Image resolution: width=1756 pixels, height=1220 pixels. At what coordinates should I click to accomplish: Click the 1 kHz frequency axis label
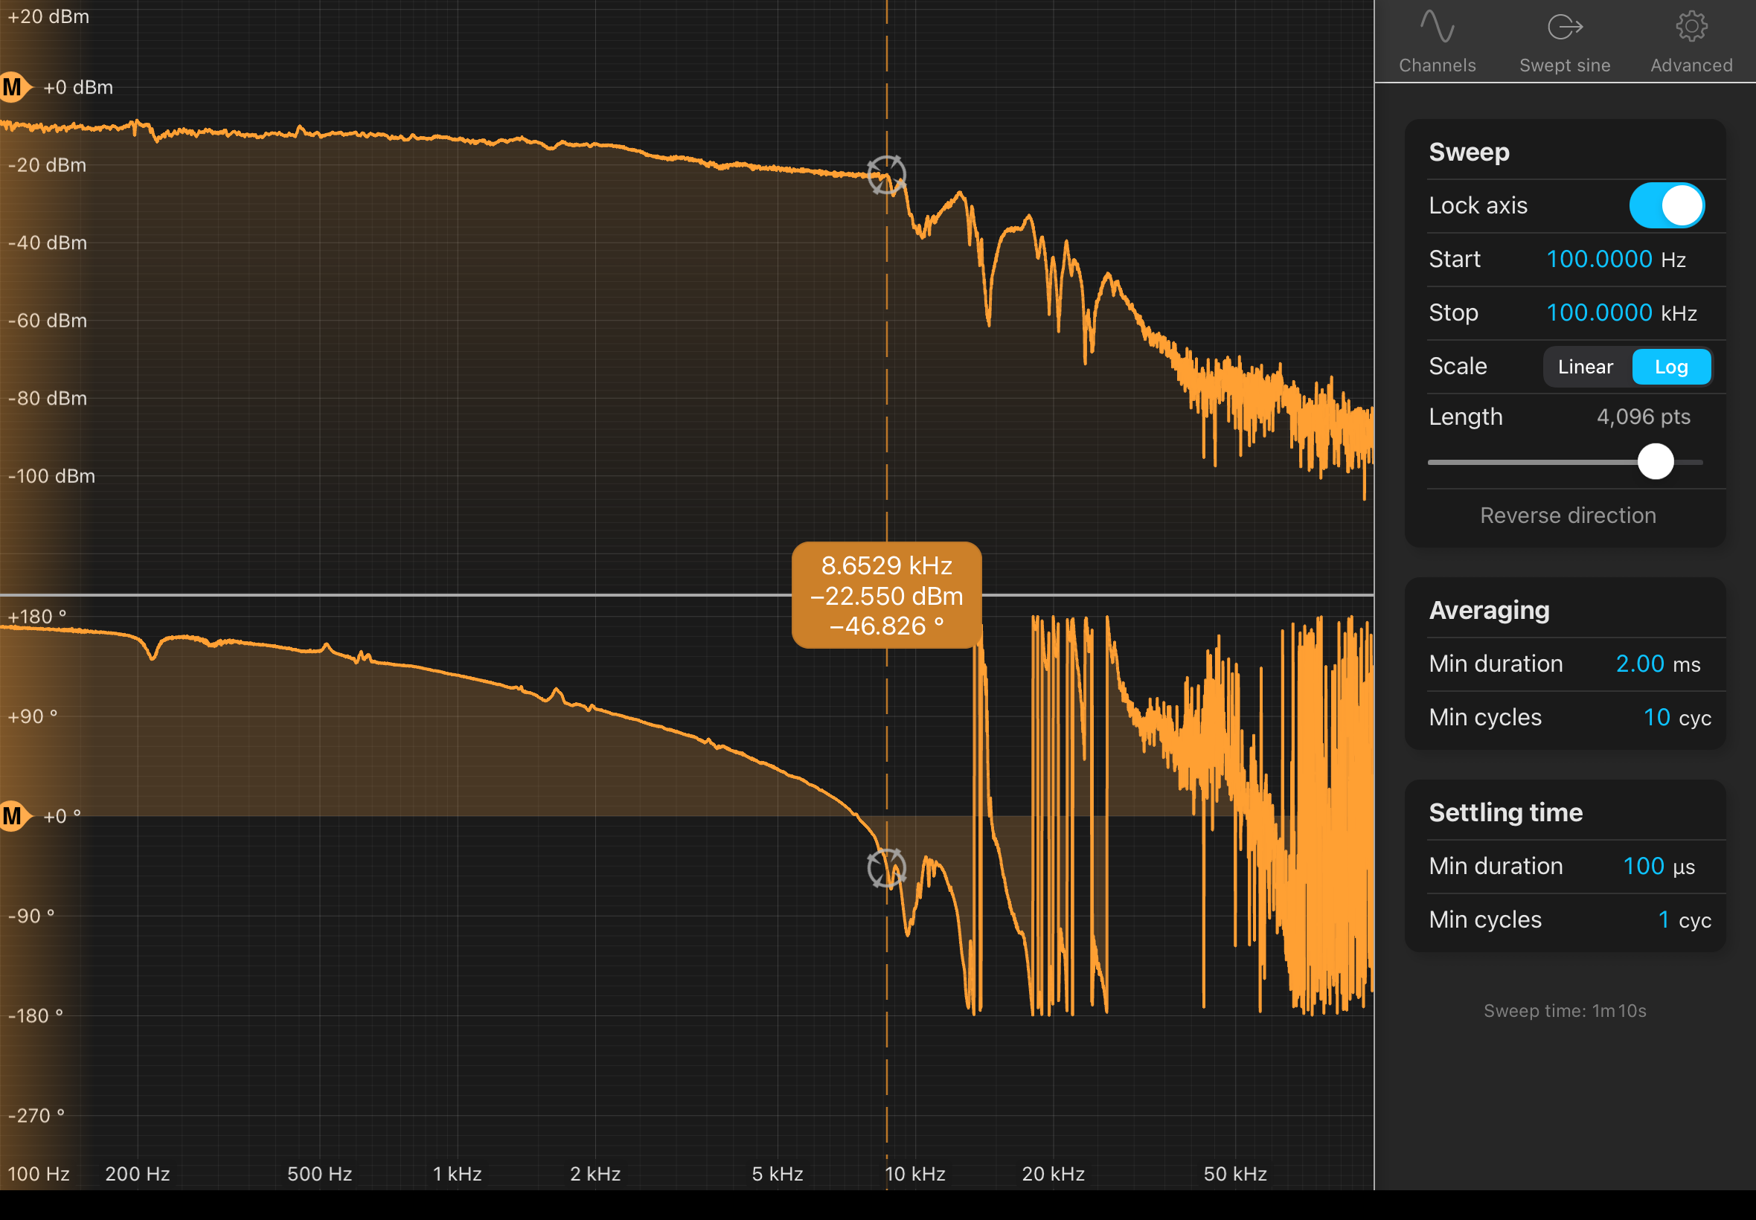click(457, 1173)
